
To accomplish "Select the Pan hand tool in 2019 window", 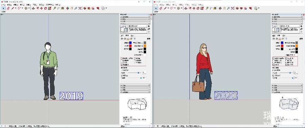I will point(72,8).
